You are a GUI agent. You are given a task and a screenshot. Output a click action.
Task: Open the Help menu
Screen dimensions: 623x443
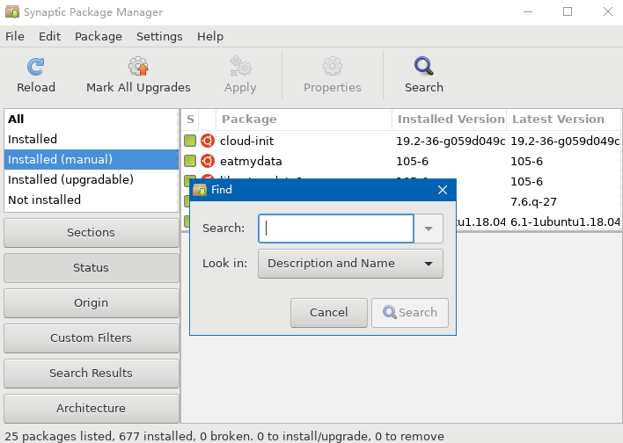coord(210,37)
